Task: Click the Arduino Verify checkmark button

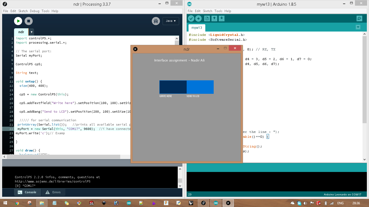Action: point(191,18)
